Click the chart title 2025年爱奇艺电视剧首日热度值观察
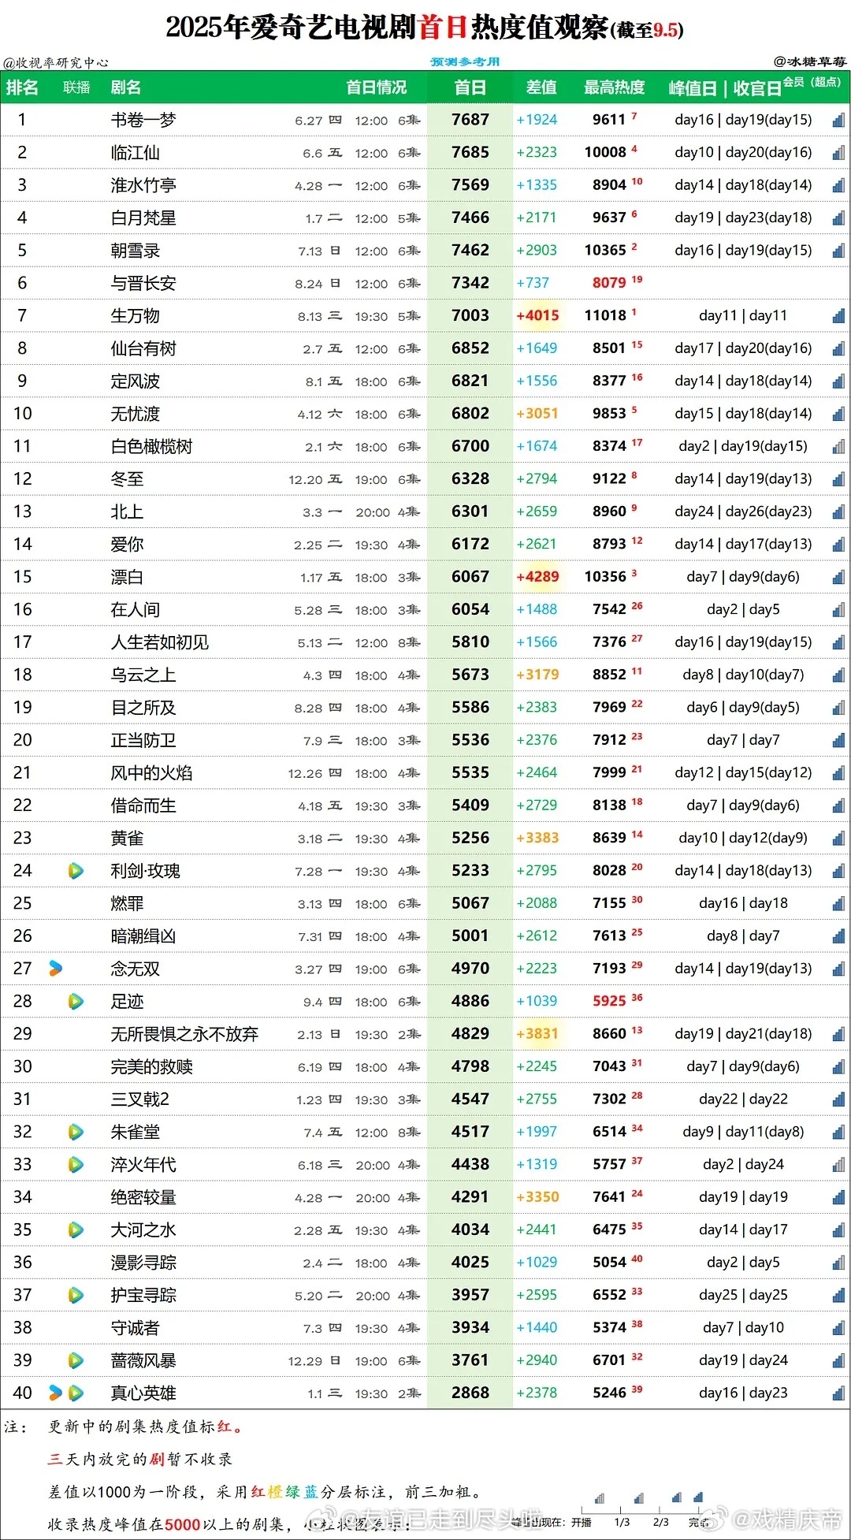Image resolution: width=851 pixels, height=1540 pixels. click(388, 28)
